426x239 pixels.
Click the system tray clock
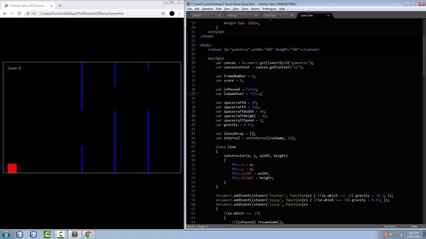[x=413, y=234]
